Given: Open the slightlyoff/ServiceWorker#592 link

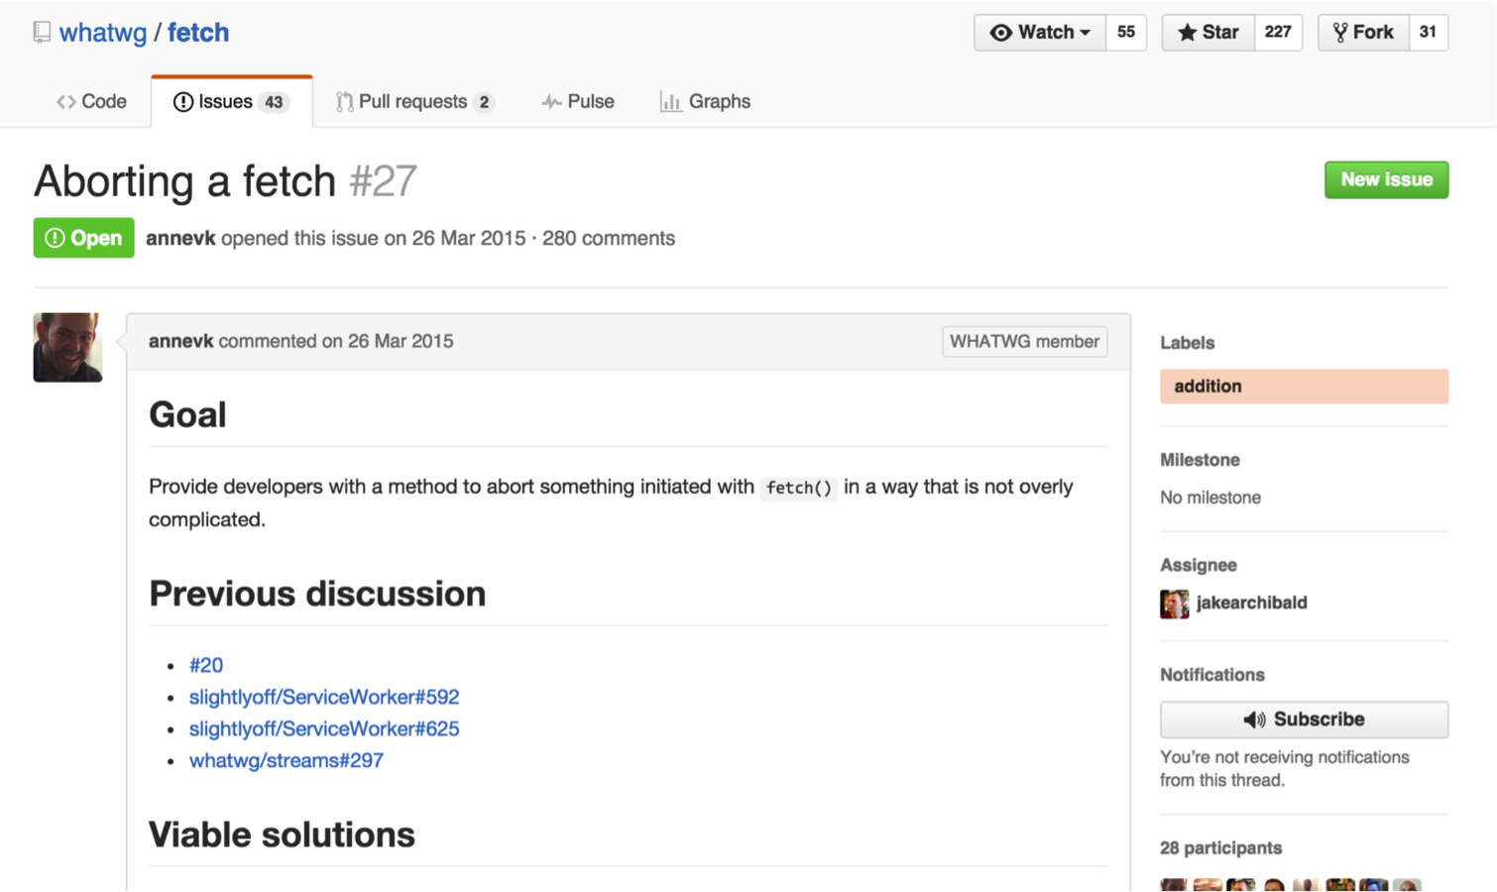Looking at the screenshot, I should click(324, 697).
